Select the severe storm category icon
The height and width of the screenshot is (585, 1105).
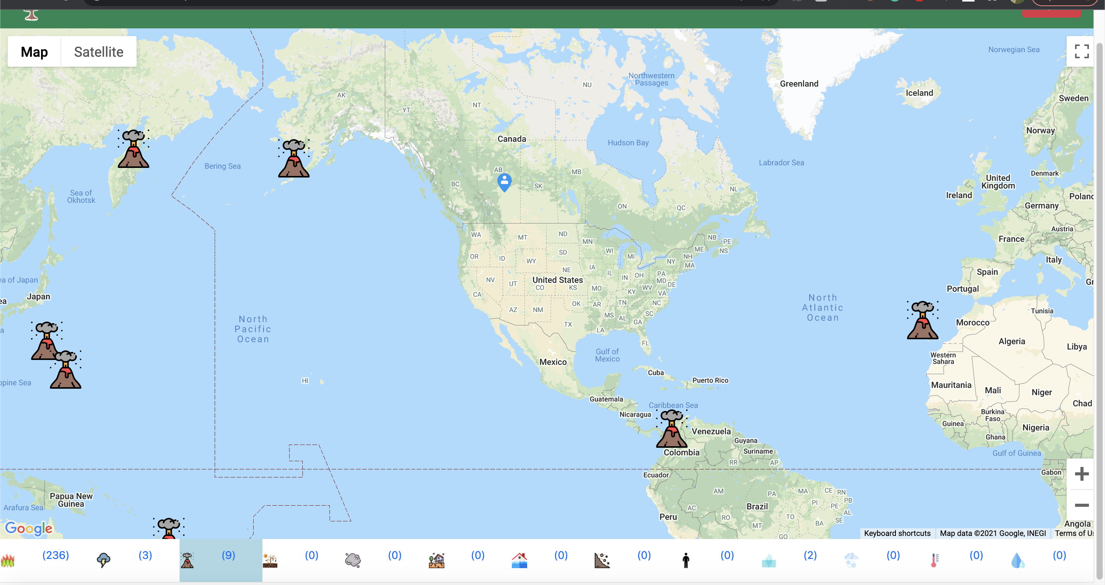[x=103, y=560]
